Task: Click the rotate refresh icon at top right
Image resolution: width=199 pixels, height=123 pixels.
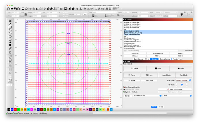Action: [x=182, y=14]
